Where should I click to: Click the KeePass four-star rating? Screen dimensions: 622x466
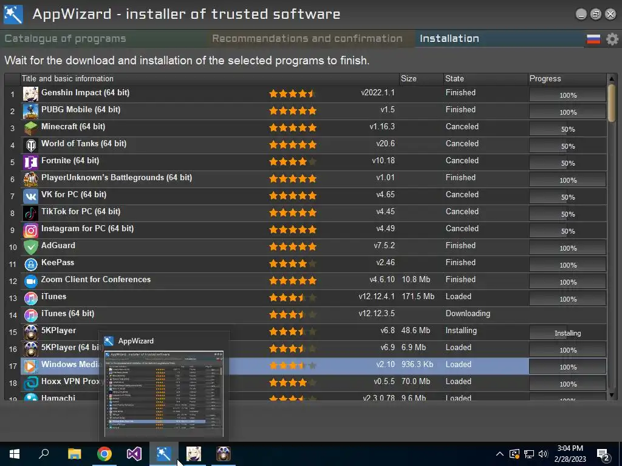(293, 263)
